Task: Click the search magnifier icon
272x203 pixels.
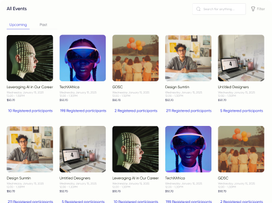Action: (x=198, y=9)
